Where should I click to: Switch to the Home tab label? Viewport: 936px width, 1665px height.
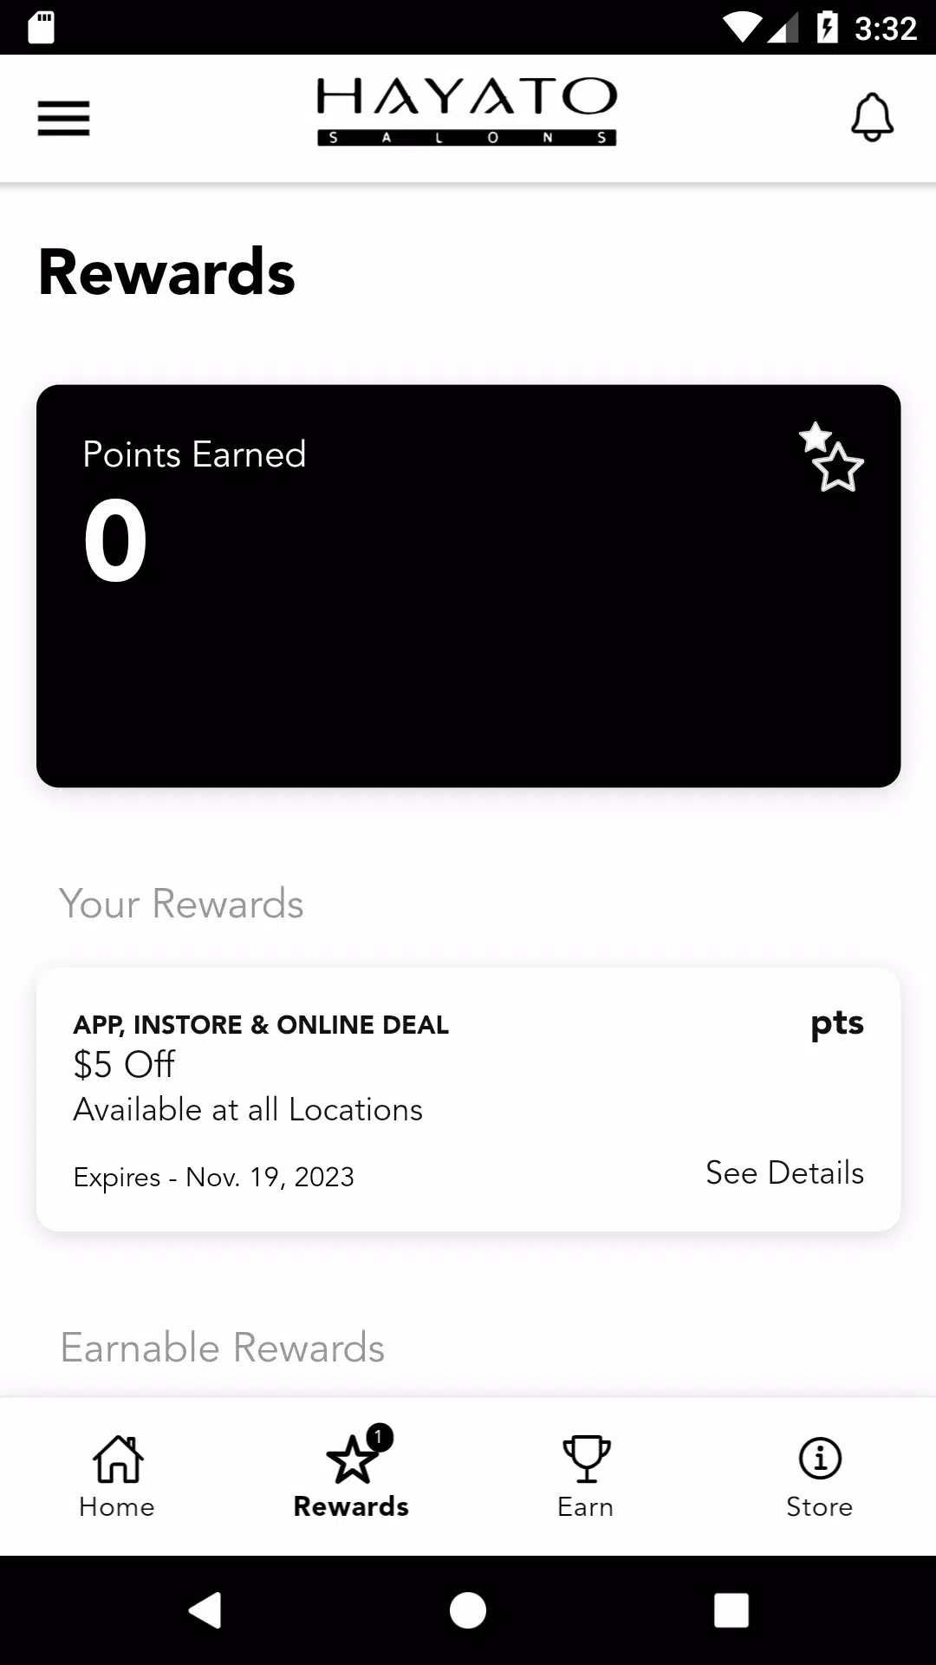[117, 1507]
